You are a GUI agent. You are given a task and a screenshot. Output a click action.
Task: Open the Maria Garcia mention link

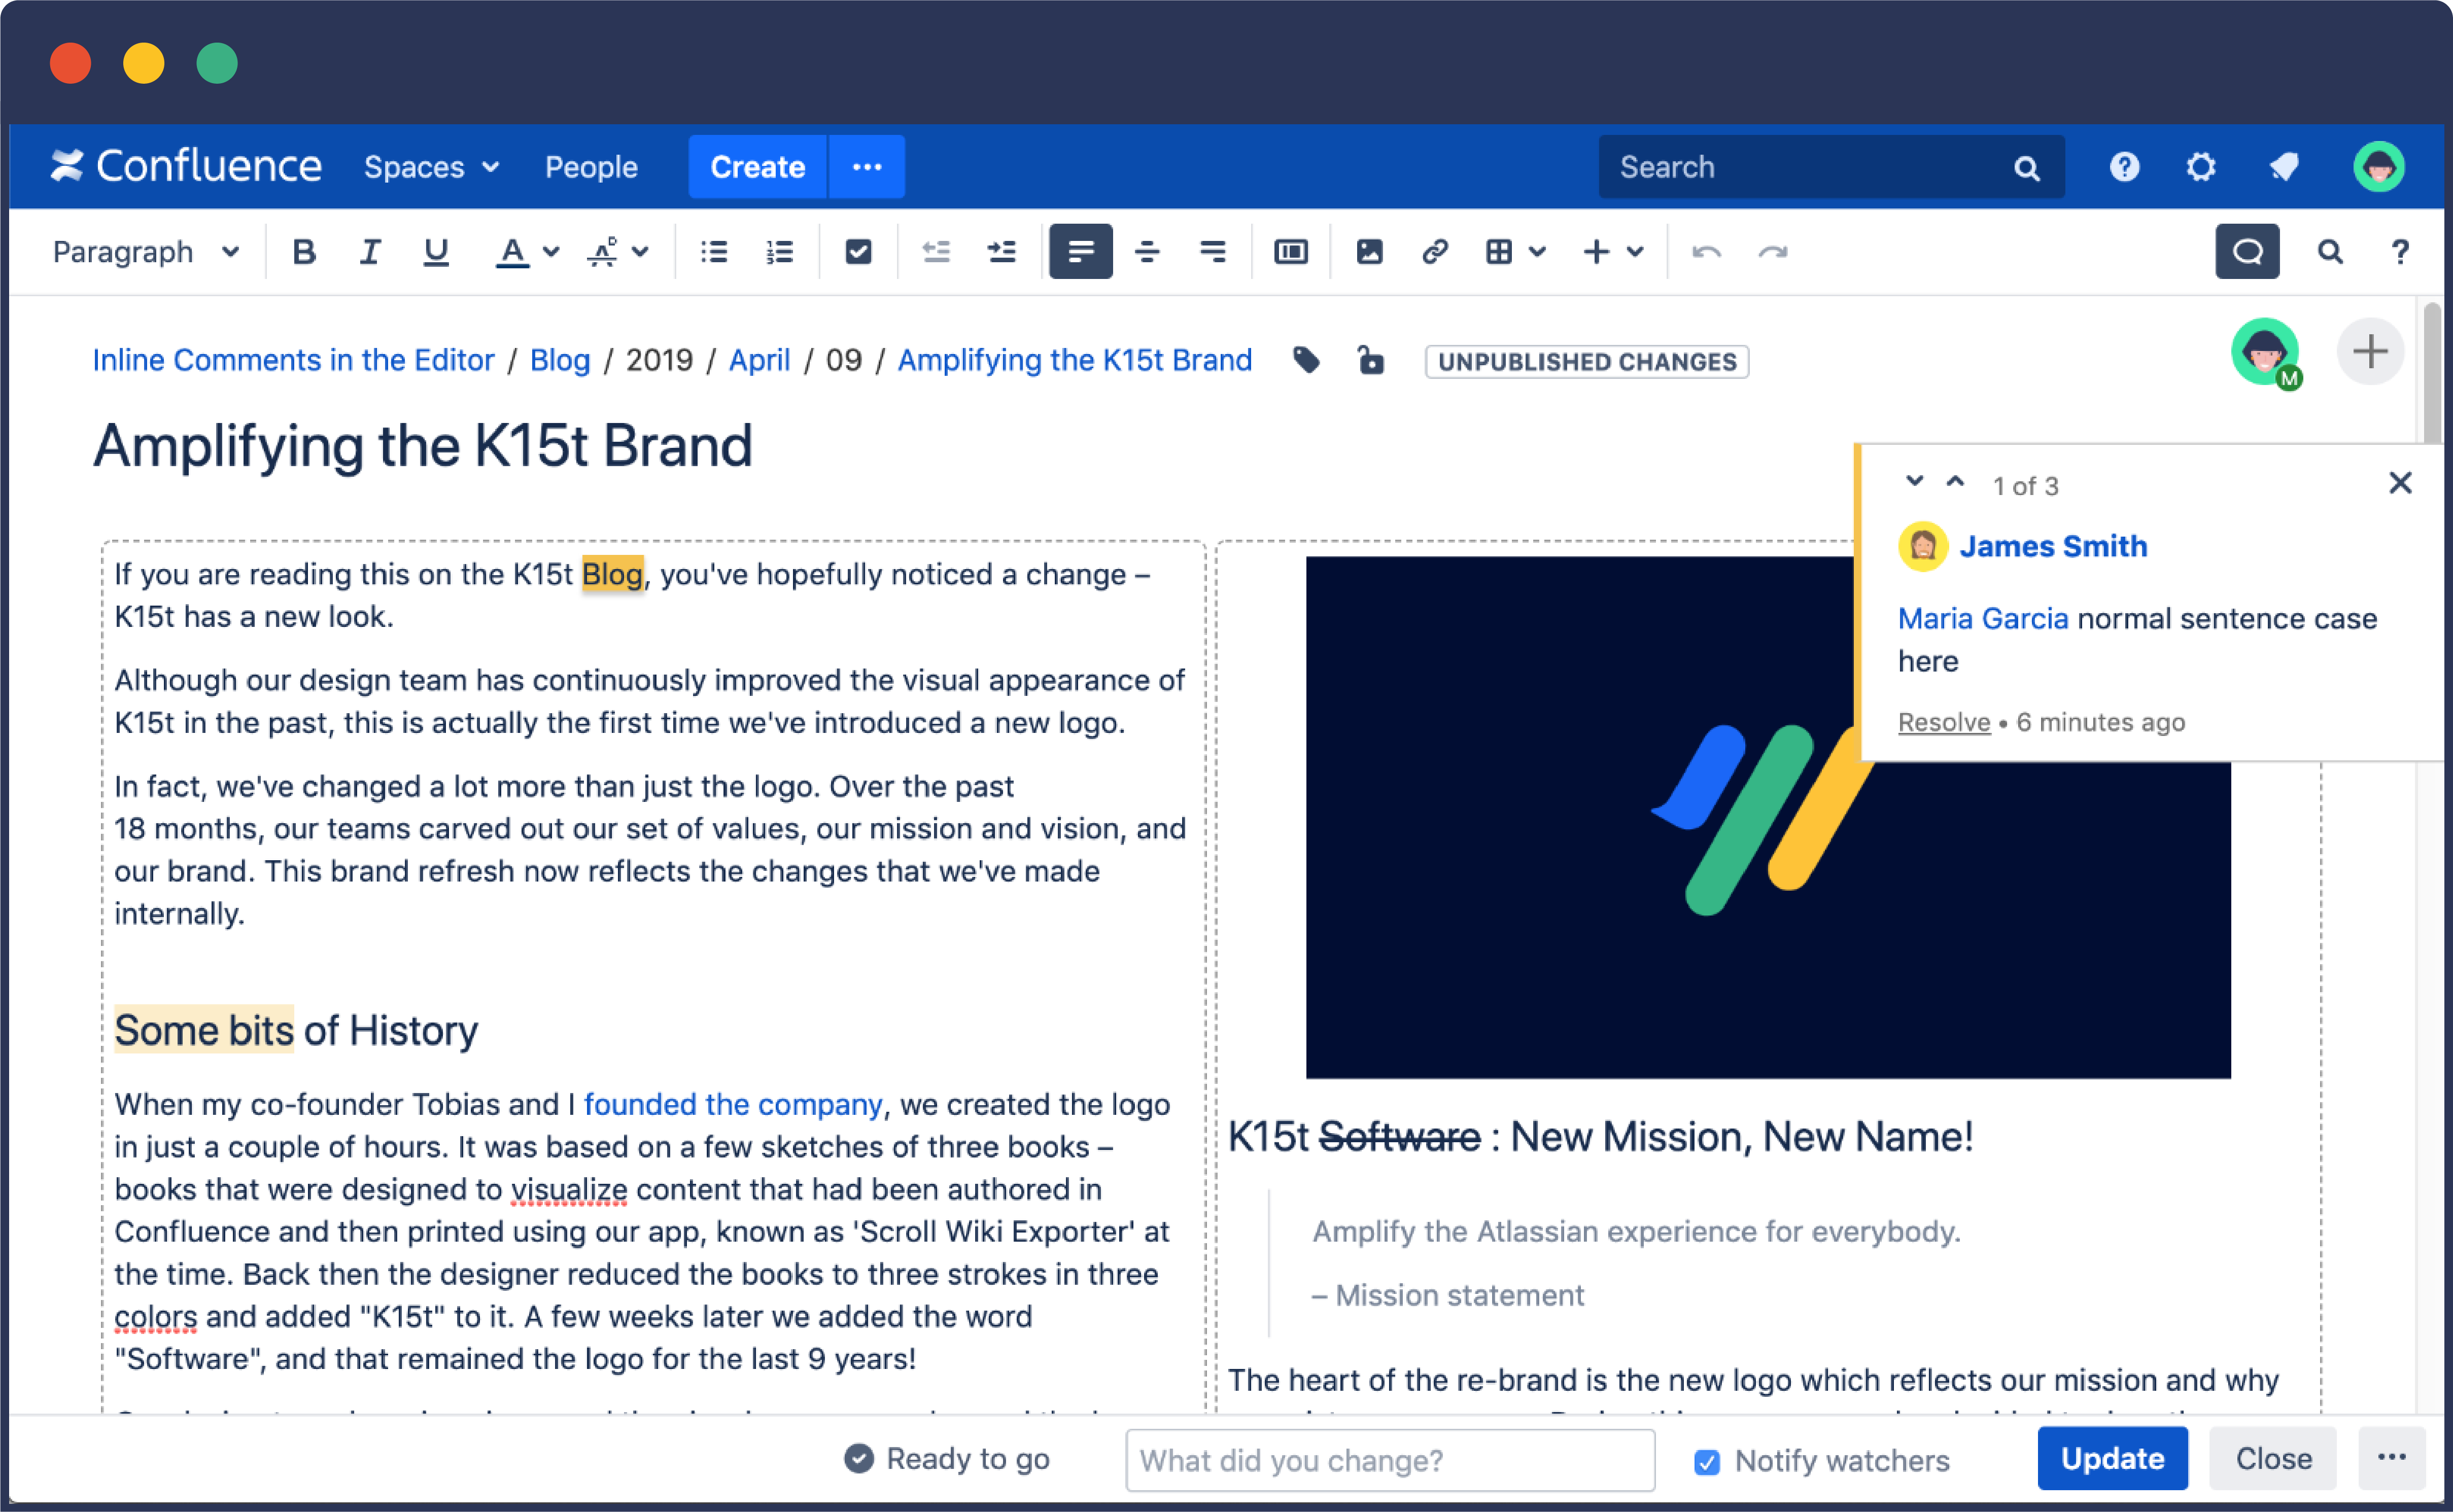pos(1983,618)
